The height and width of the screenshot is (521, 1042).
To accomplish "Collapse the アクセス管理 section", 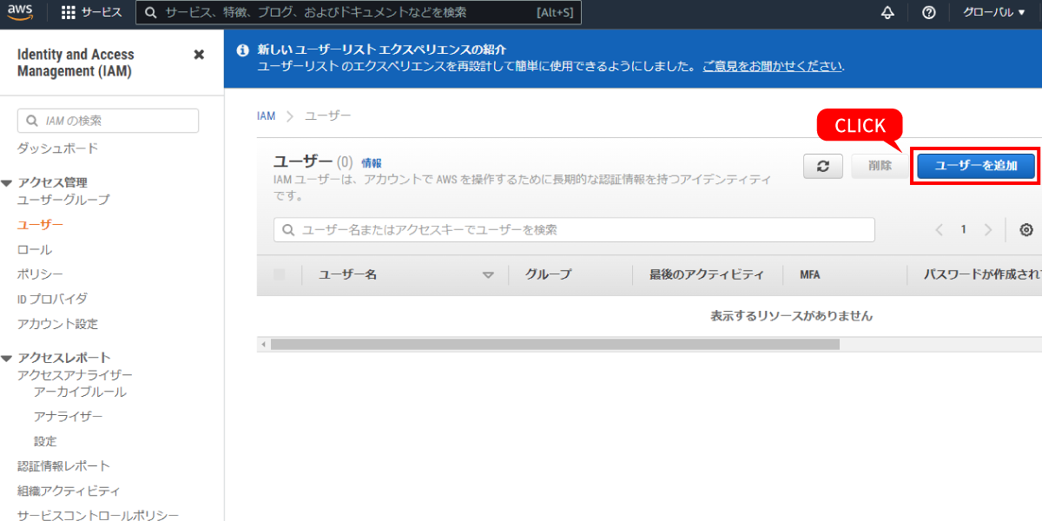I will pos(7,183).
